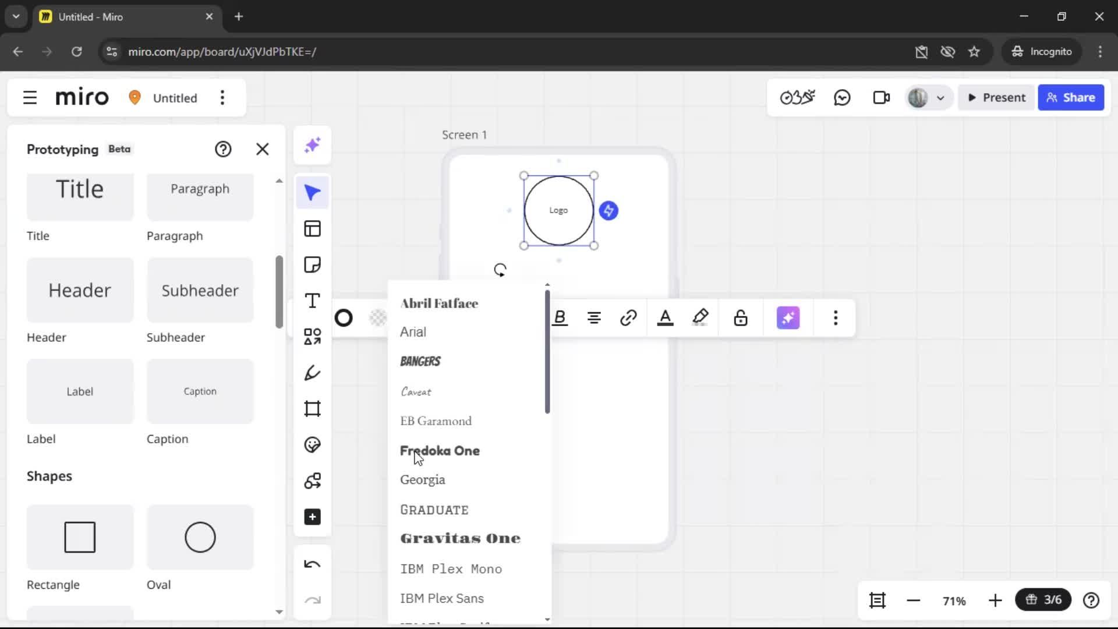Change shape border style circle icon
The image size is (1118, 629).
pyautogui.click(x=344, y=318)
